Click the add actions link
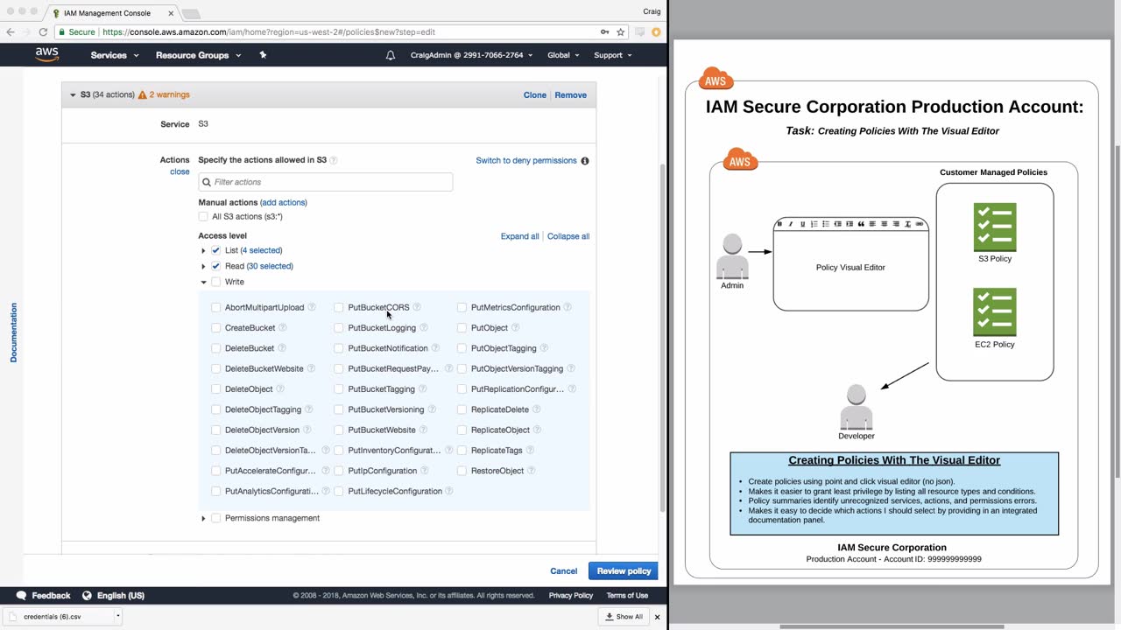 (x=284, y=203)
